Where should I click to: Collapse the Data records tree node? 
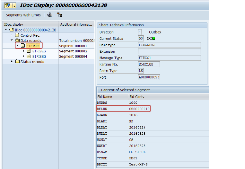(x=12, y=40)
